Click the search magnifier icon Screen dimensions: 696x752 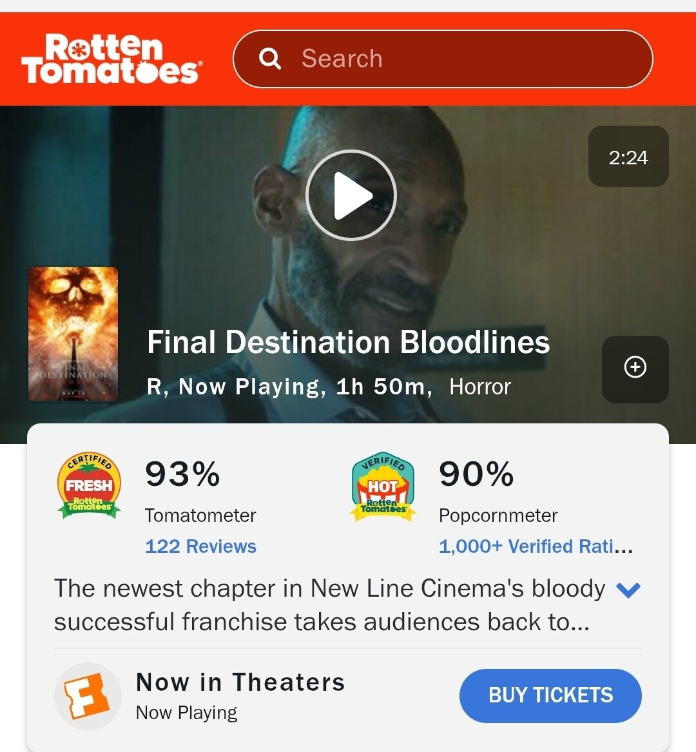[x=269, y=59]
